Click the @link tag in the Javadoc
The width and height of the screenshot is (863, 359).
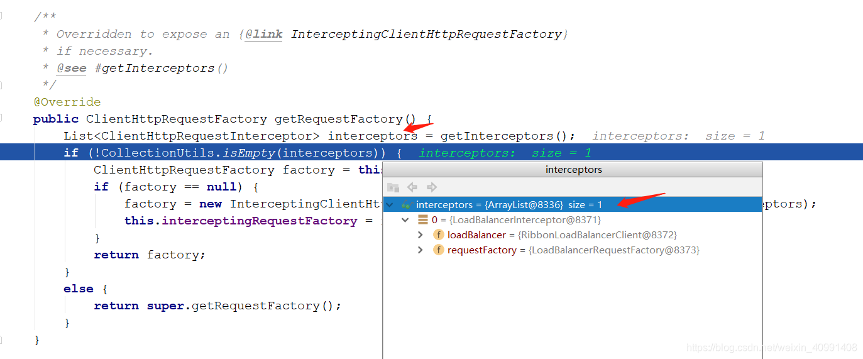pos(263,34)
